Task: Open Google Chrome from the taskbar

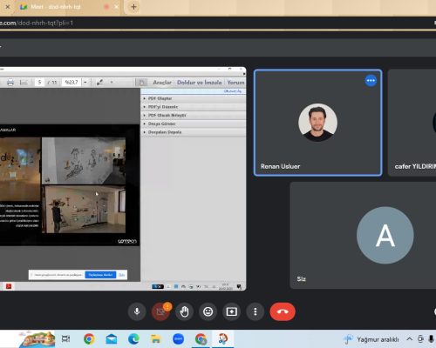Action: point(89,338)
